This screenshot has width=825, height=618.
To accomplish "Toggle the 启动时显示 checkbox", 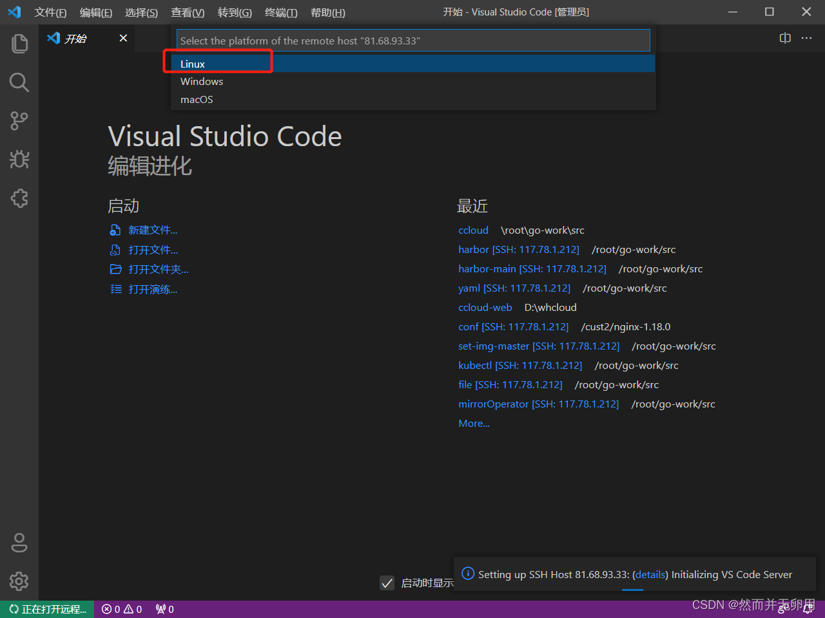I will 387,583.
